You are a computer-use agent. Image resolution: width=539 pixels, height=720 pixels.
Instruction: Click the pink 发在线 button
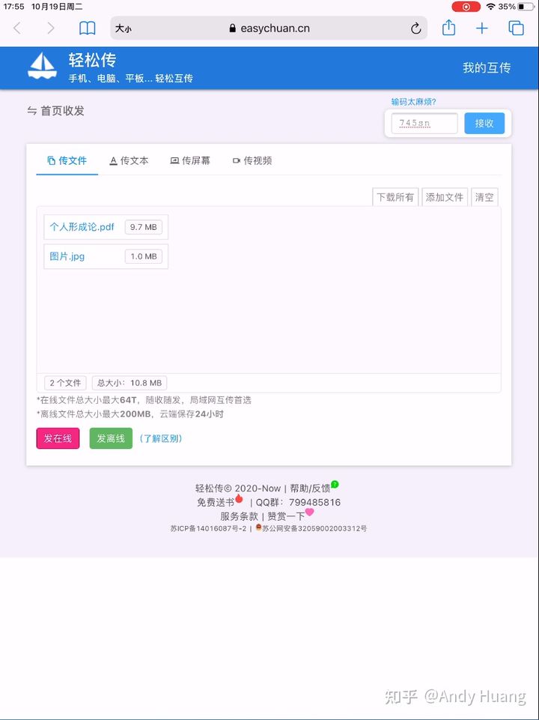coord(58,438)
